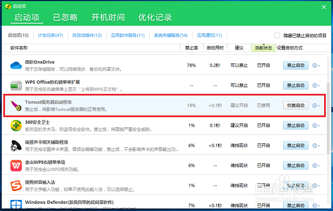This screenshot has height=211, width=333.
Task: Select the 计划任务(47) sub-tab
Action: (x=51, y=36)
